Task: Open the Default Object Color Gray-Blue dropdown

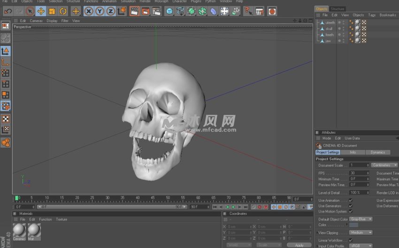Action: coord(361,219)
